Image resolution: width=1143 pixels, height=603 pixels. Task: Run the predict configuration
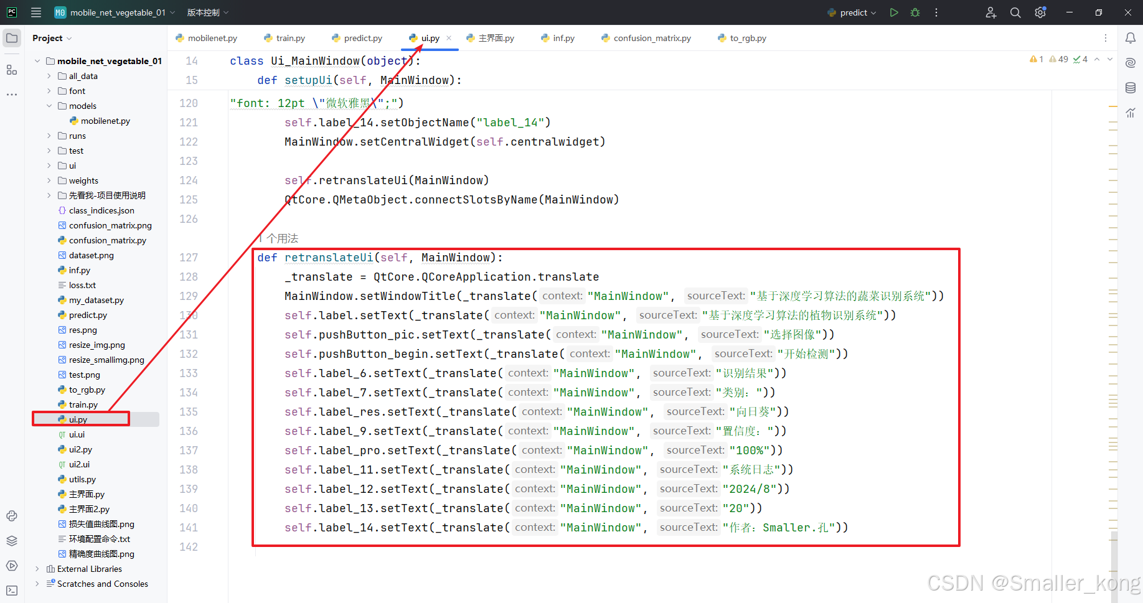(x=894, y=12)
